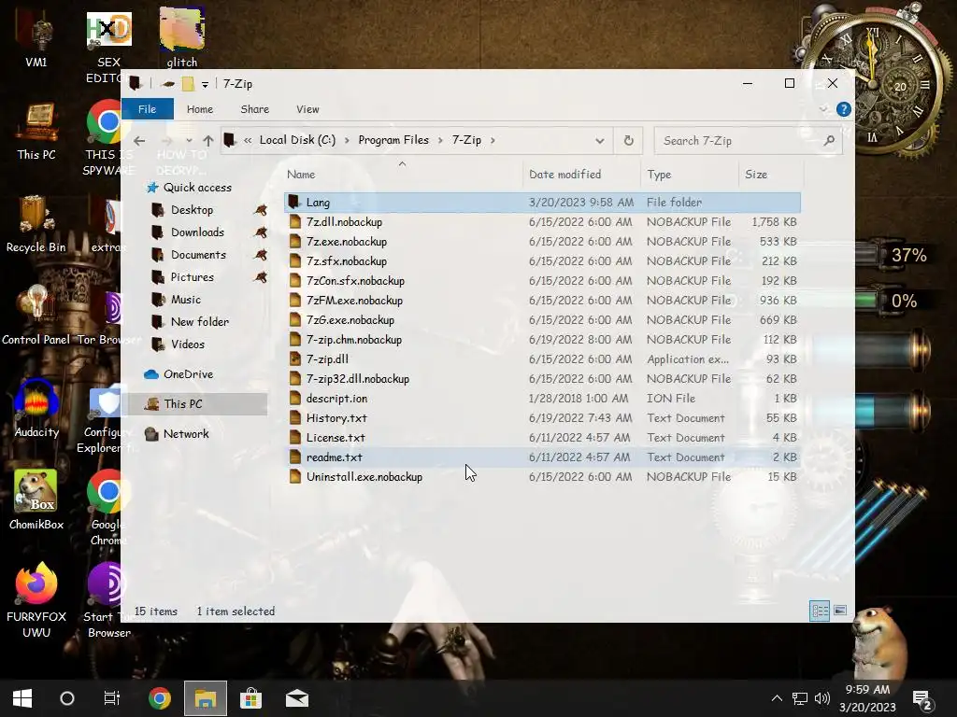
Task: Open This PC desktop shortcut
Action: tap(36, 131)
